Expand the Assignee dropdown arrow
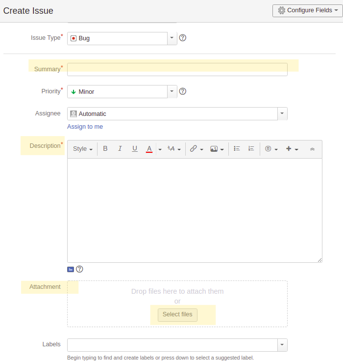Image resolution: width=343 pixels, height=363 pixels. click(282, 113)
